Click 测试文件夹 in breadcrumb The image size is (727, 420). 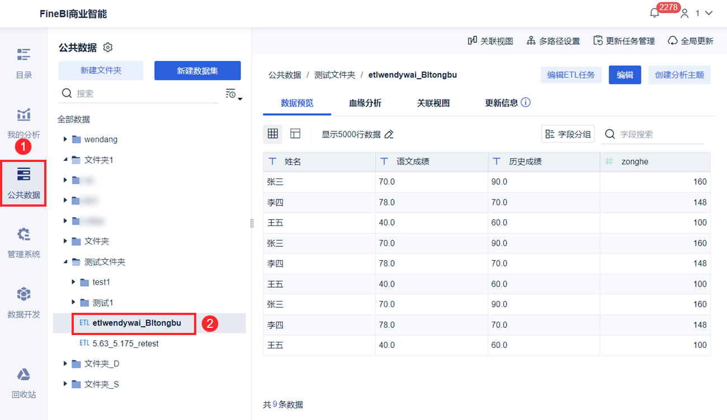334,75
